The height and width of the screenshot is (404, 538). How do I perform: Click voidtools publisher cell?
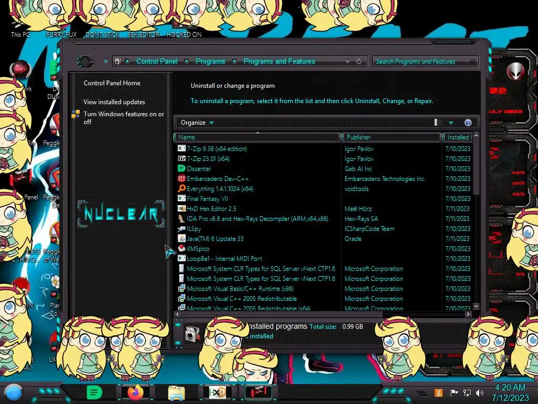357,189
